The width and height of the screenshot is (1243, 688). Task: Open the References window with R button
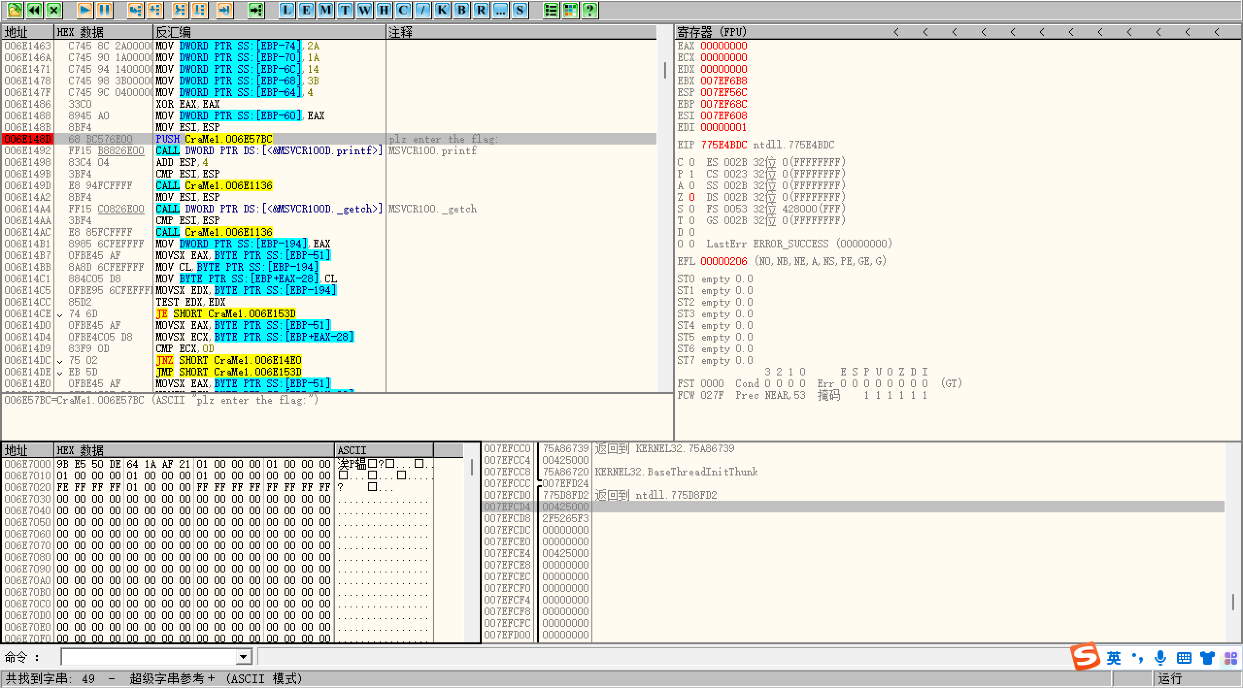coord(481,10)
